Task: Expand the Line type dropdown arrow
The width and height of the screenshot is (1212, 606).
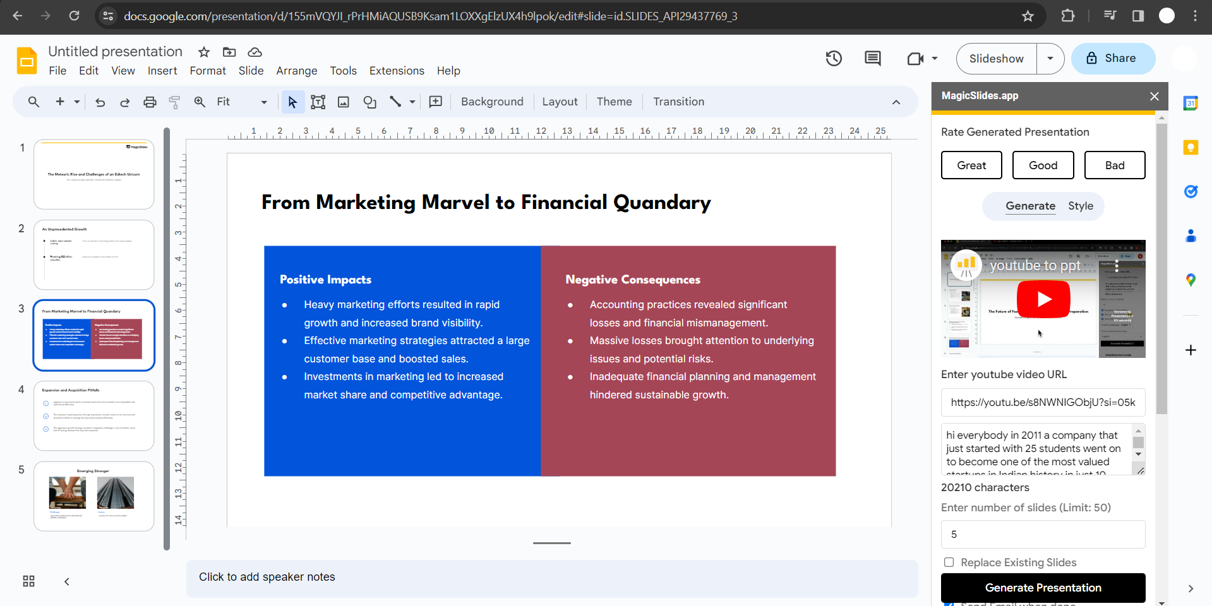Action: [412, 102]
